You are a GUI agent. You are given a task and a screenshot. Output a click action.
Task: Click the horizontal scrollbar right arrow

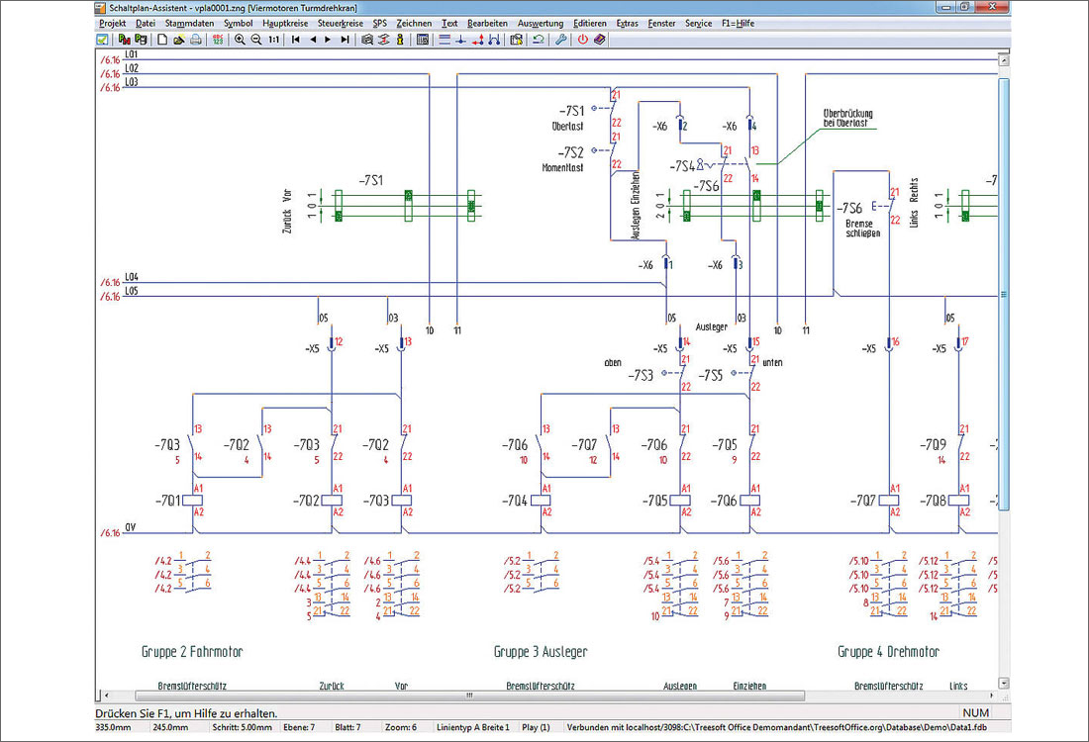(x=991, y=695)
